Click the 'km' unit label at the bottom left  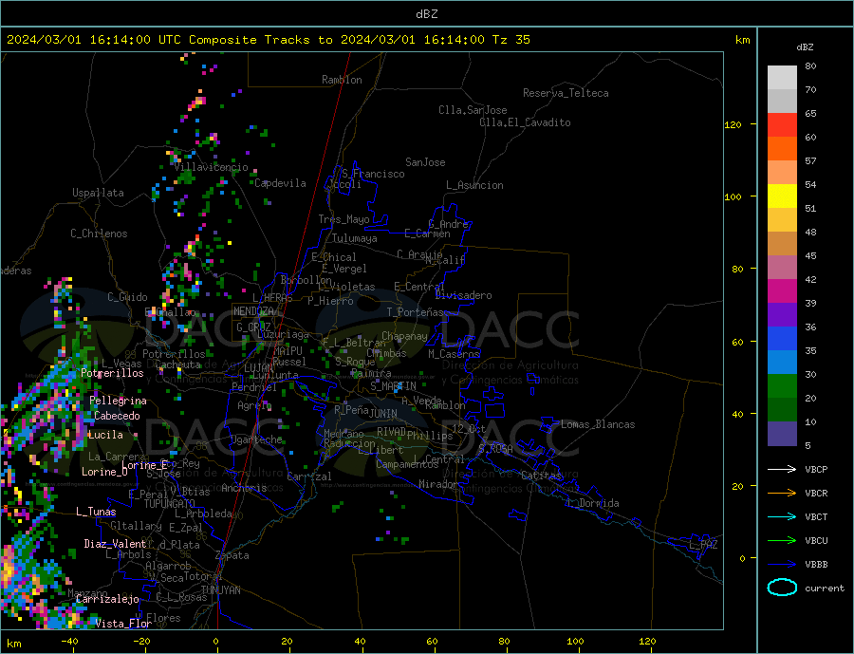[x=13, y=644]
